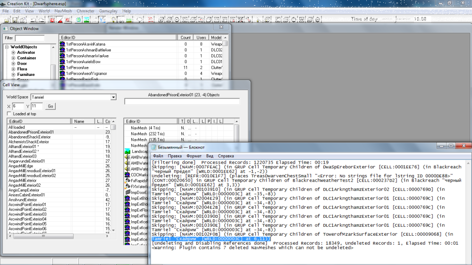Screen dimensions: 472x265
Task: Sort Object Window by Count column
Action: pyautogui.click(x=185, y=38)
